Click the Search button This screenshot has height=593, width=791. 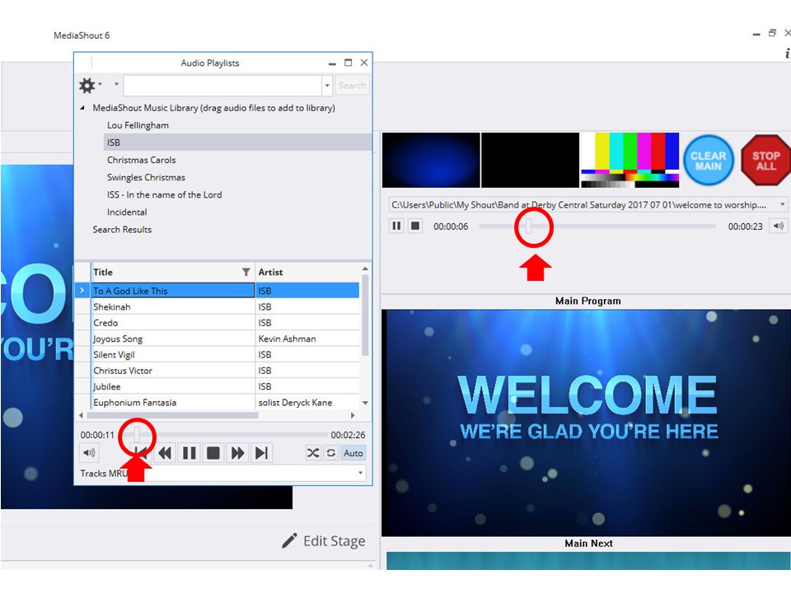point(352,85)
